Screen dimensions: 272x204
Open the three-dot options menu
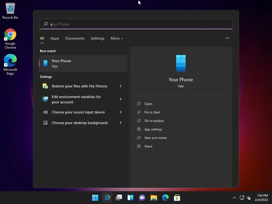click(227, 38)
